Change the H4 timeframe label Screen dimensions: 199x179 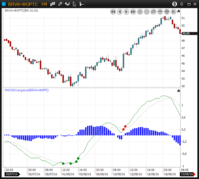click(x=44, y=4)
